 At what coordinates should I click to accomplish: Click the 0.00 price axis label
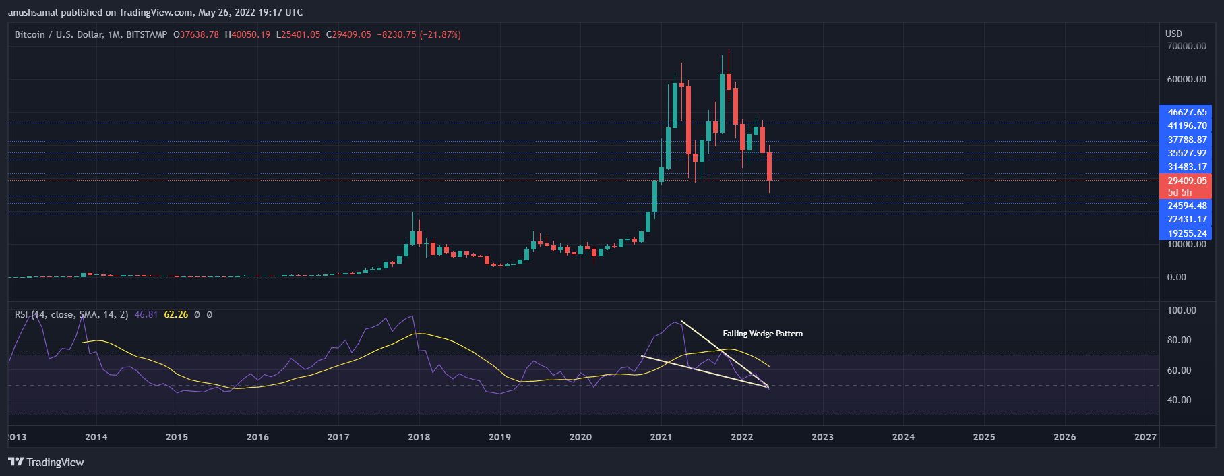pos(1176,277)
